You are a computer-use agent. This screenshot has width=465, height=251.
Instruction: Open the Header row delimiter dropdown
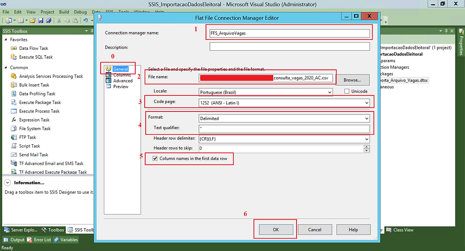[367, 139]
